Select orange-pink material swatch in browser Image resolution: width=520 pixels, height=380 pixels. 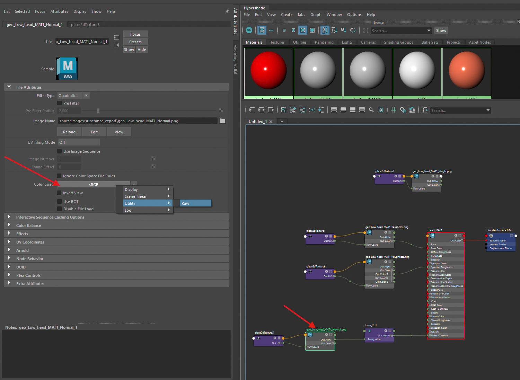click(x=467, y=73)
